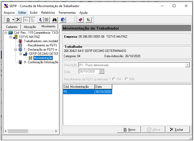Click the red Trabalhadores sem modalidade icon

(21, 41)
